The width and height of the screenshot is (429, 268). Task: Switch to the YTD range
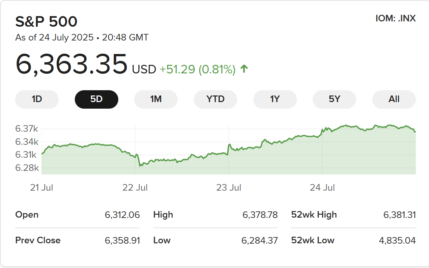[x=215, y=99]
